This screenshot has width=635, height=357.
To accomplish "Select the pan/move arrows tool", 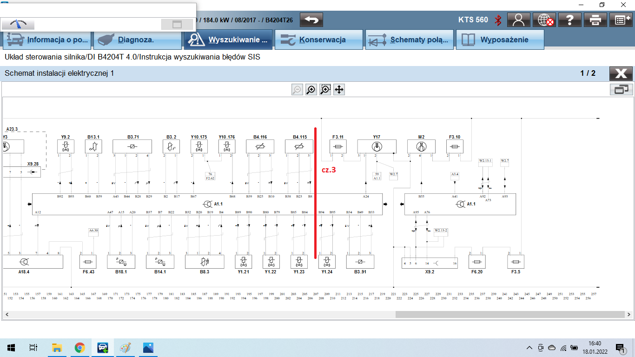I will click(x=339, y=90).
